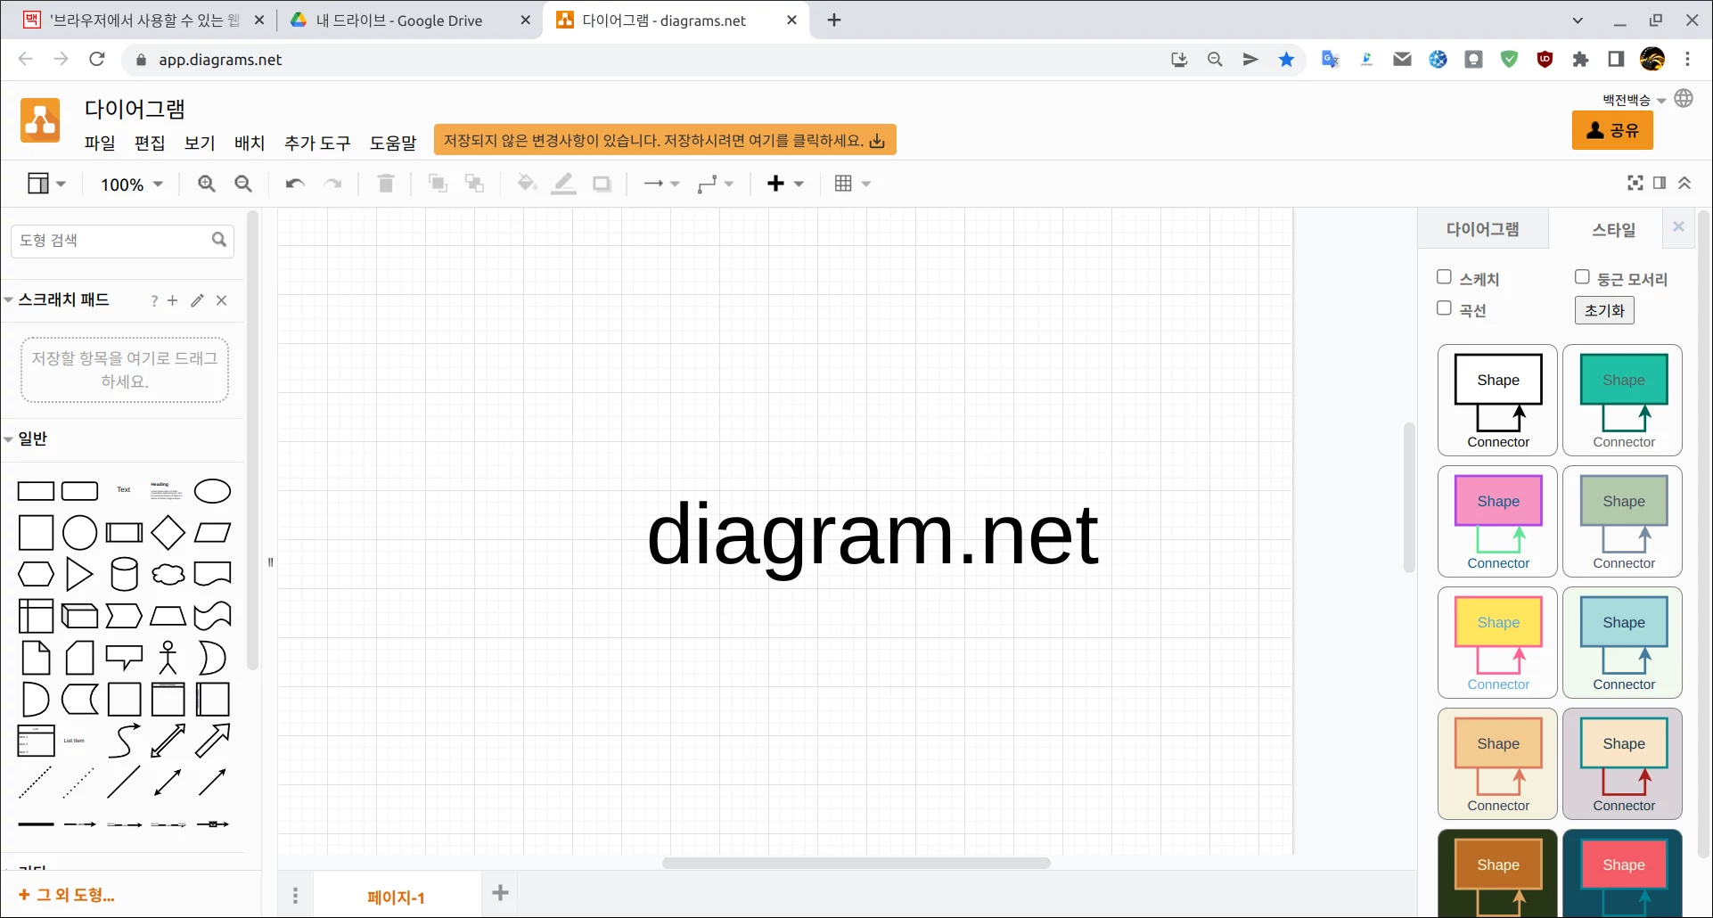This screenshot has height=918, width=1713.
Task: Open the line color pencil tool
Action: (563, 184)
